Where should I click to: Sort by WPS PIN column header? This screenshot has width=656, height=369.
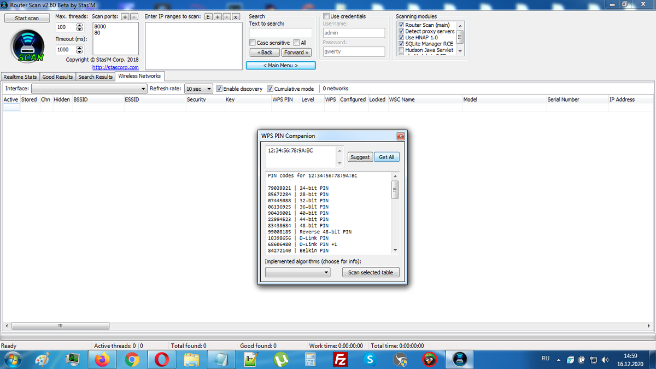(285, 99)
